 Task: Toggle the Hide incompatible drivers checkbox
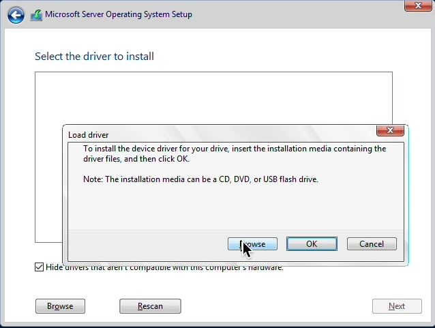(39, 267)
